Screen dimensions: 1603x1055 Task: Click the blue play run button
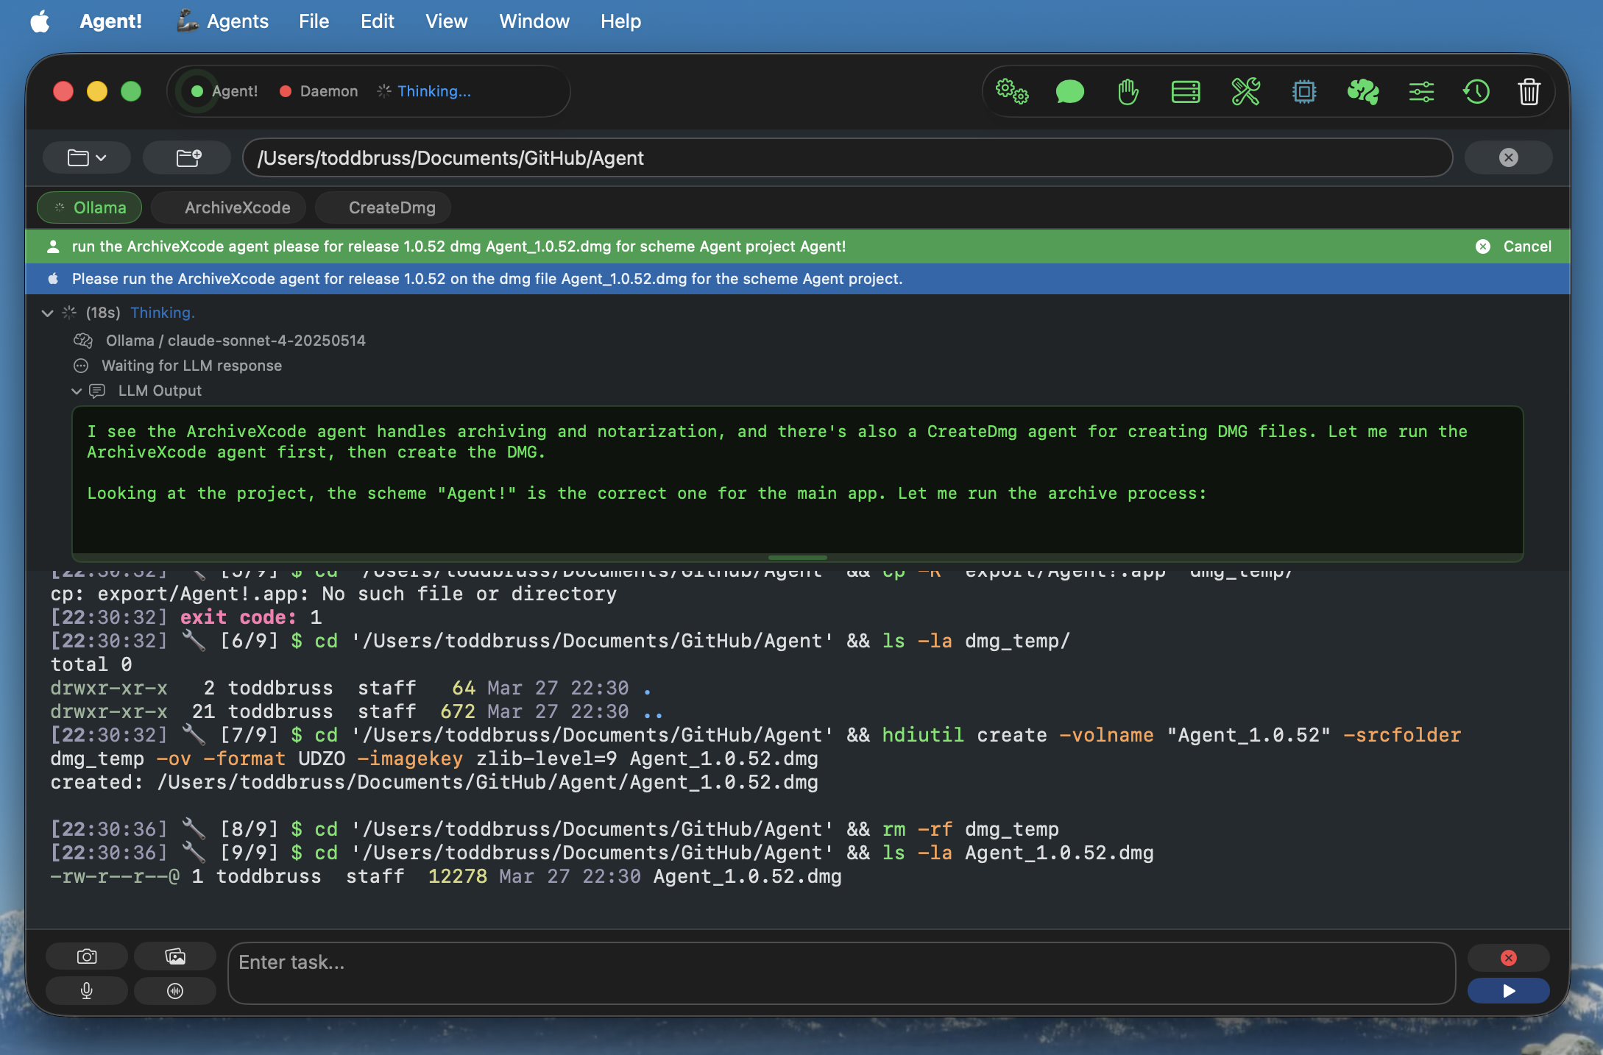pyautogui.click(x=1508, y=991)
